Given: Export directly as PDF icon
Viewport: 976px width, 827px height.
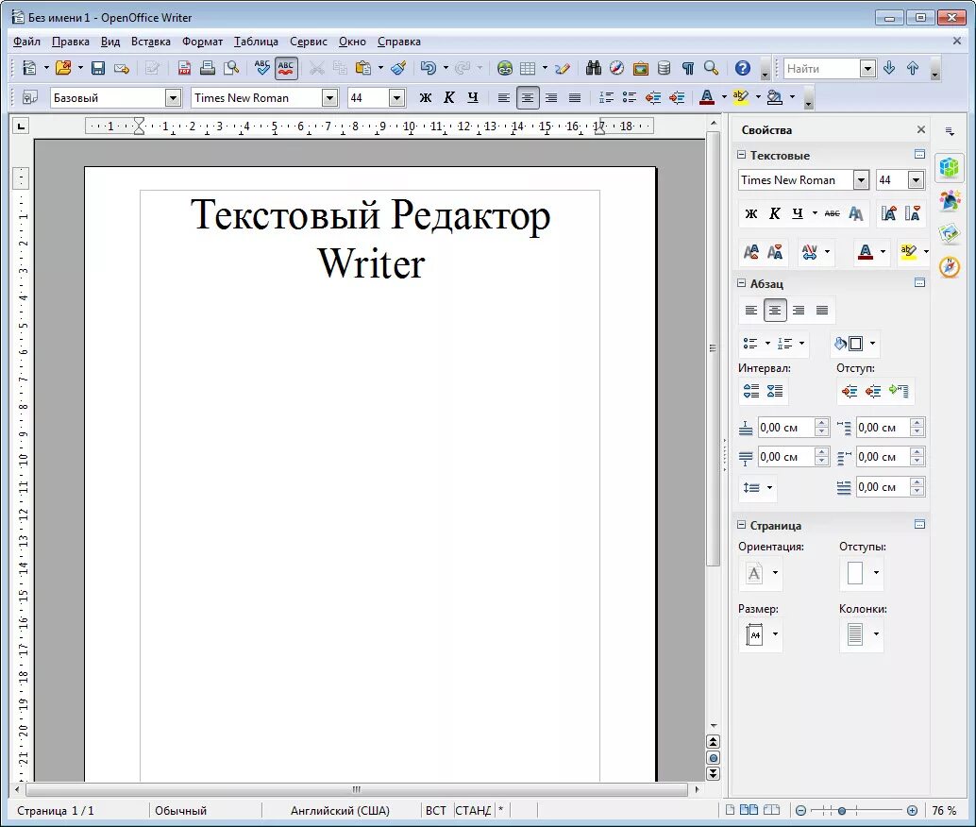Looking at the screenshot, I should (184, 68).
